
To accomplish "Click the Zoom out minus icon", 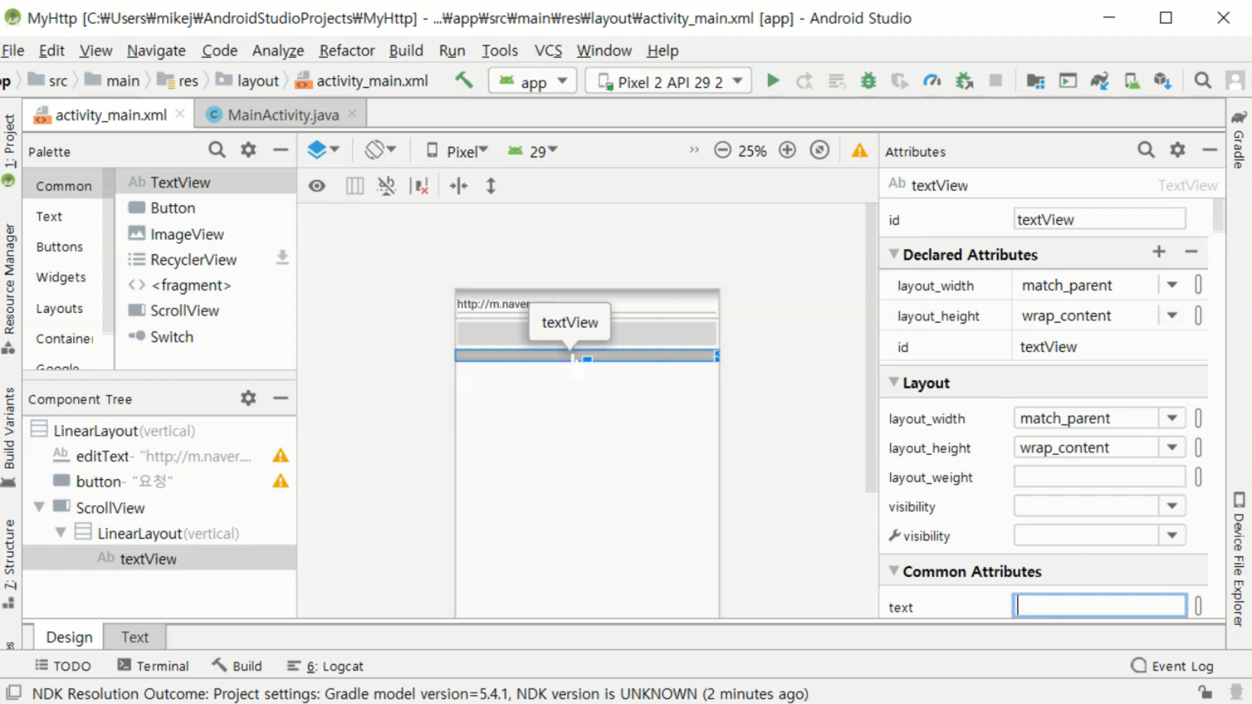I will coord(722,151).
